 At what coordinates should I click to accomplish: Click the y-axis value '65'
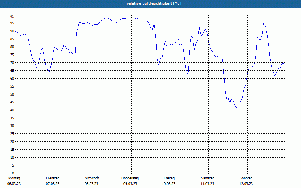click(x=12, y=71)
